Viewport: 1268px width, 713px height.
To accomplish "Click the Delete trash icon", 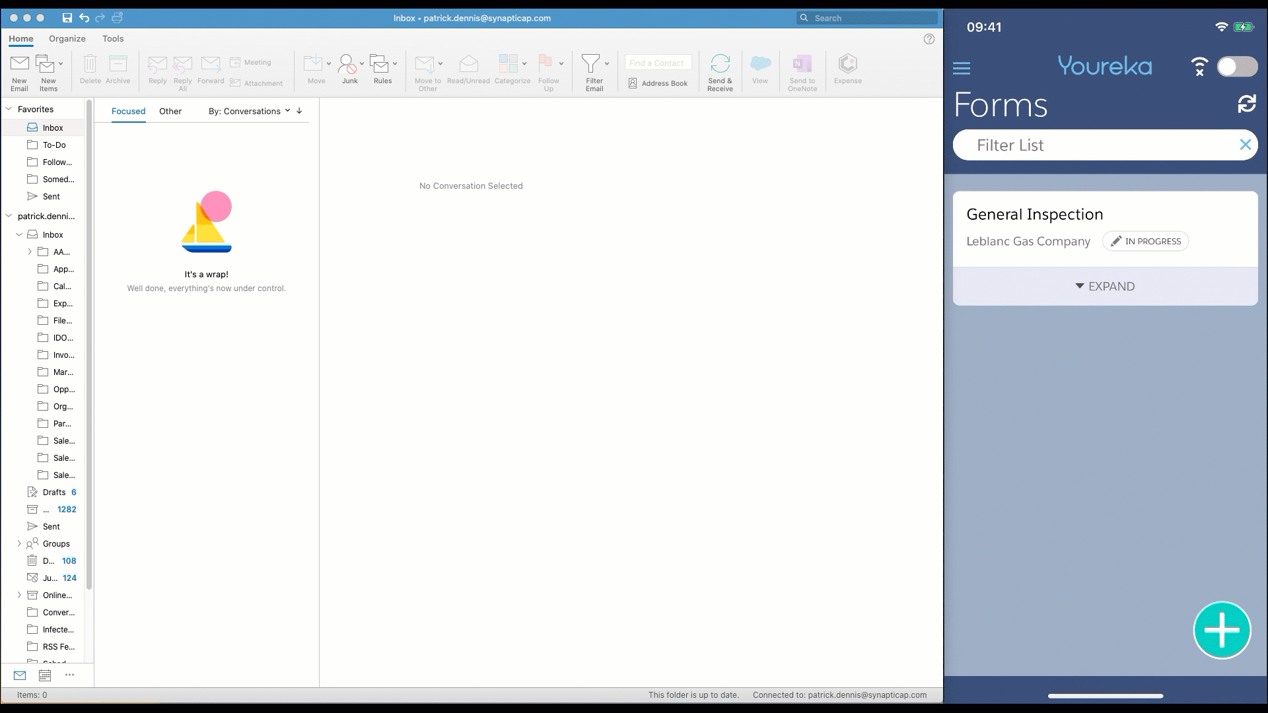I will point(90,64).
